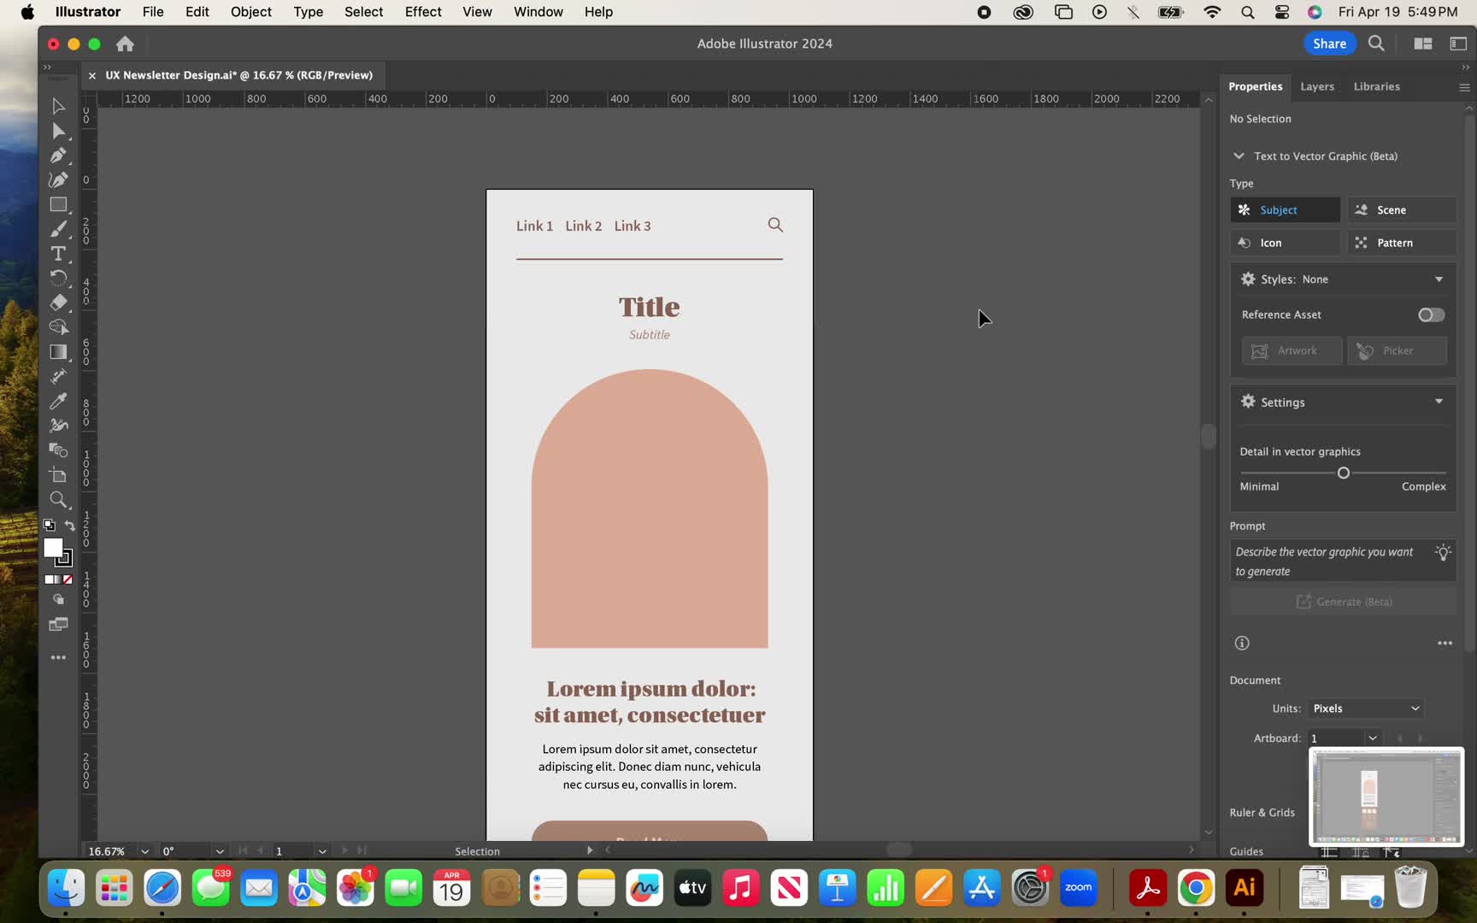Viewport: 1477px width, 923px height.
Task: Open Control Center in menu bar
Action: [1281, 12]
